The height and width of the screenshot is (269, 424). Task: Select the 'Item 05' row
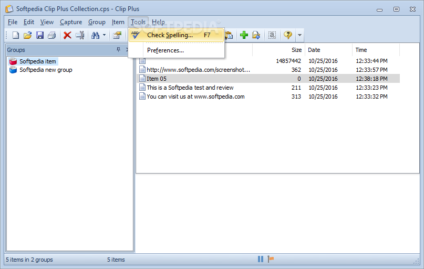[x=268, y=79]
